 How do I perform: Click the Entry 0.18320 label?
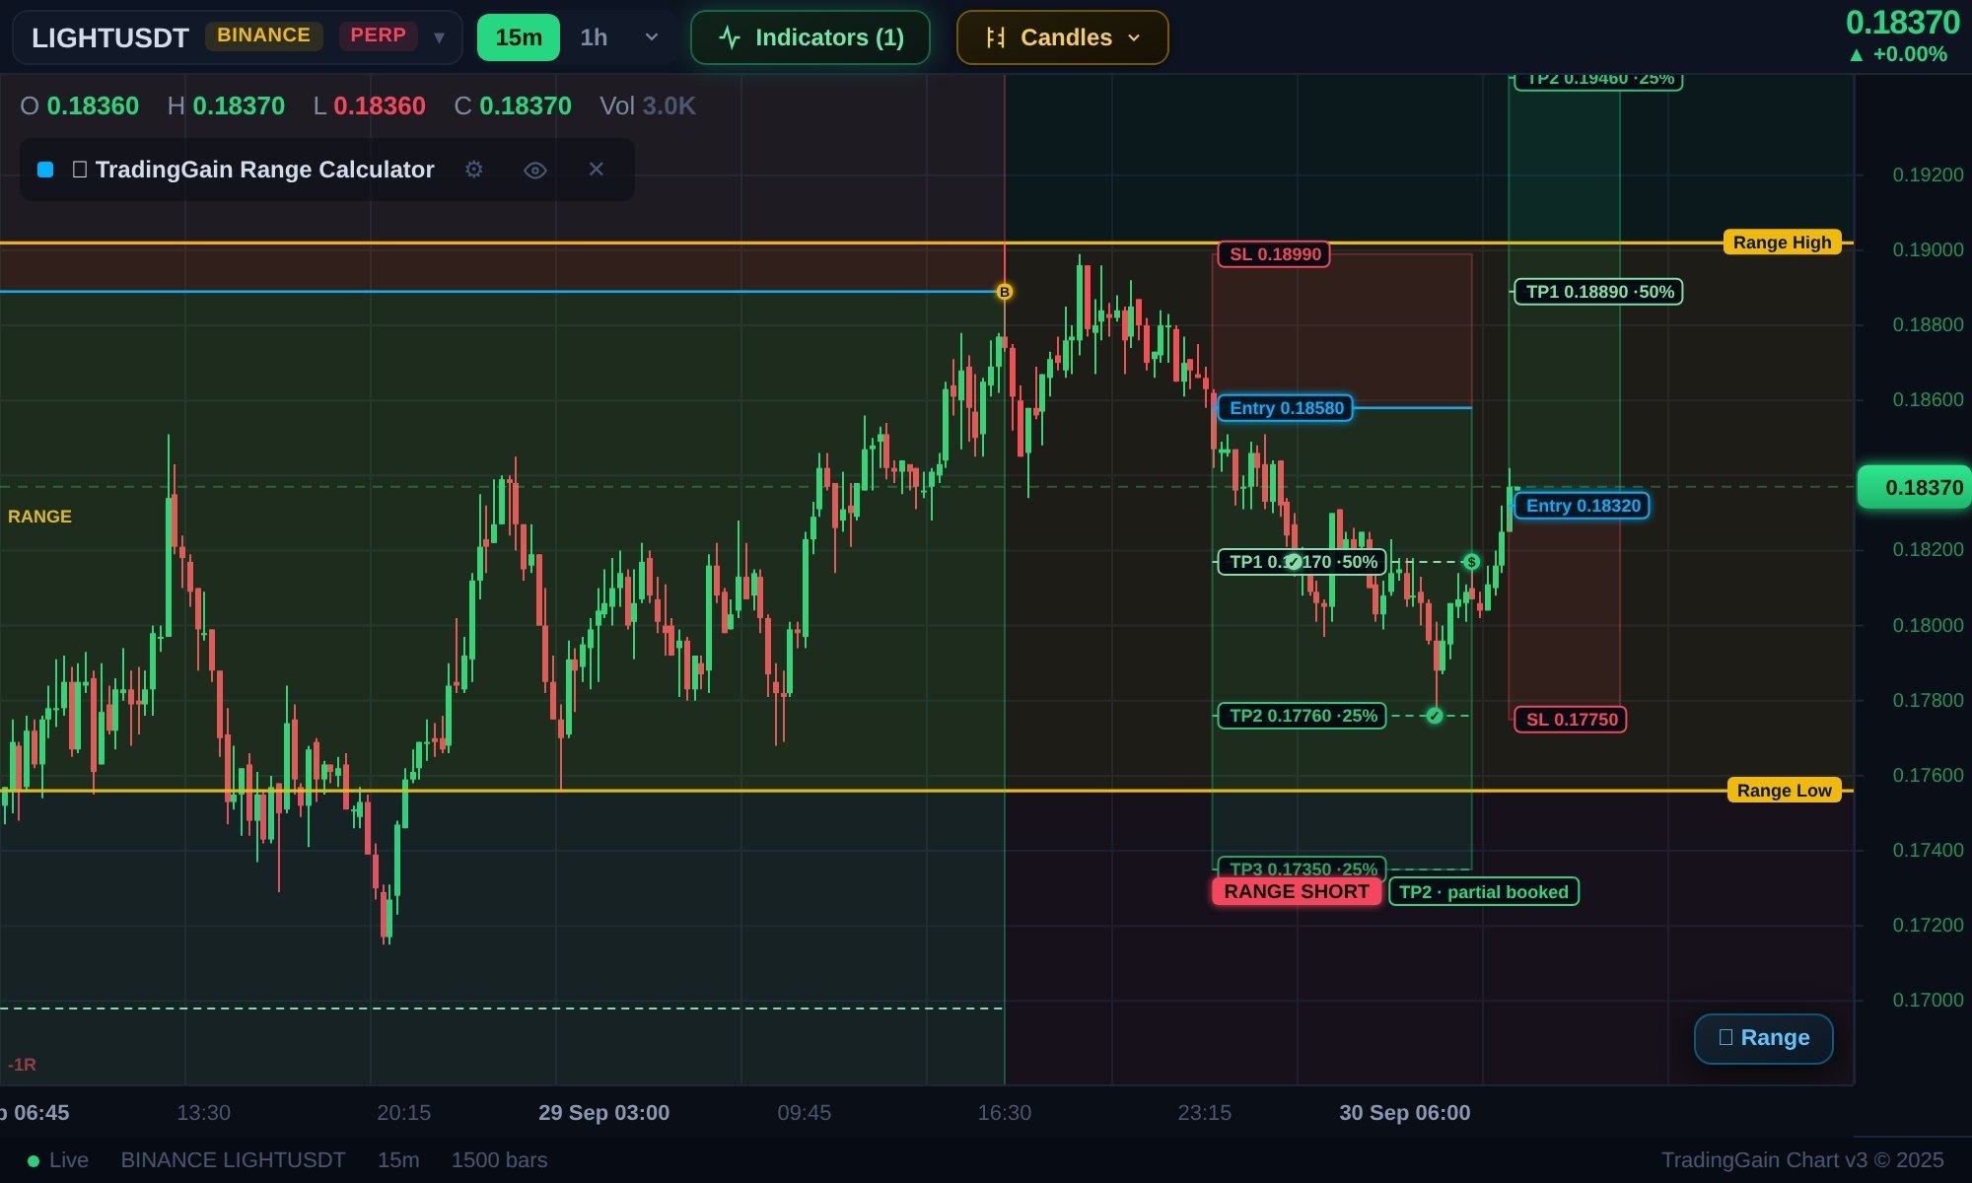(x=1582, y=506)
